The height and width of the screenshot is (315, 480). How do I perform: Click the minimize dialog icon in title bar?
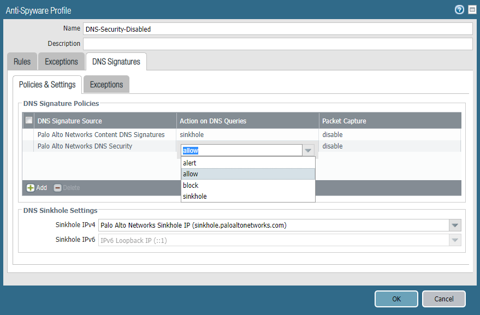[472, 10]
